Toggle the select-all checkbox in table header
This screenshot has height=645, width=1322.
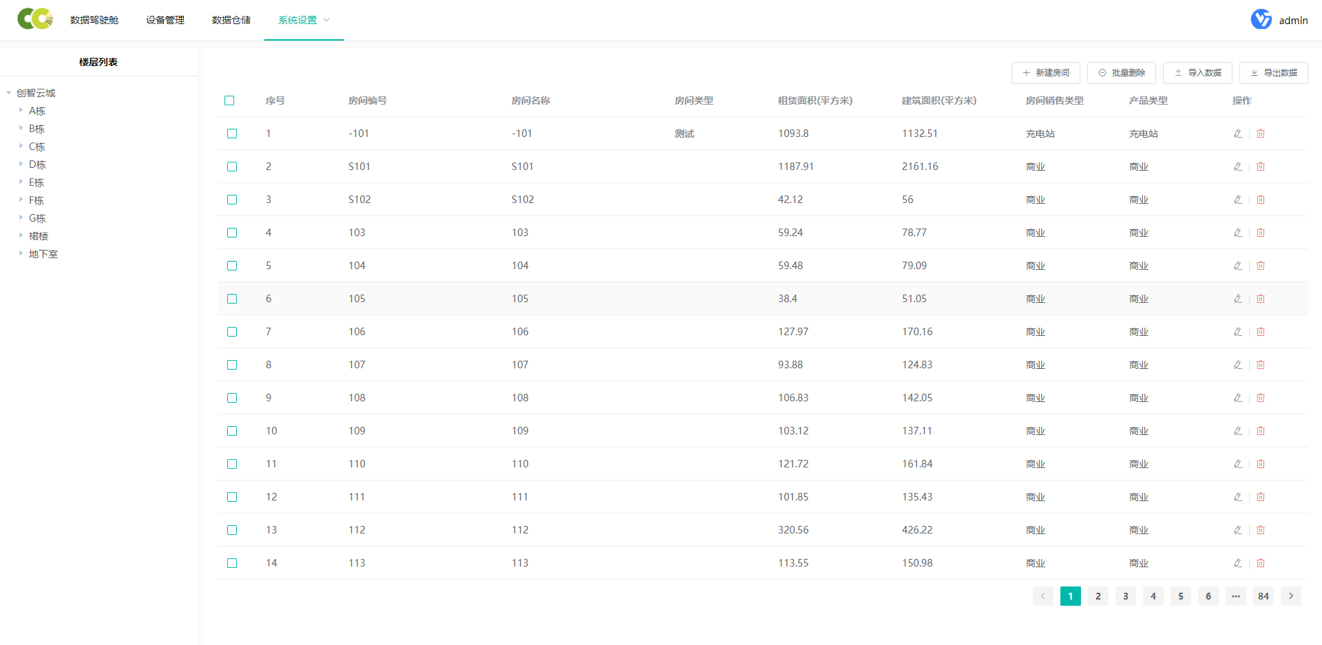(229, 101)
